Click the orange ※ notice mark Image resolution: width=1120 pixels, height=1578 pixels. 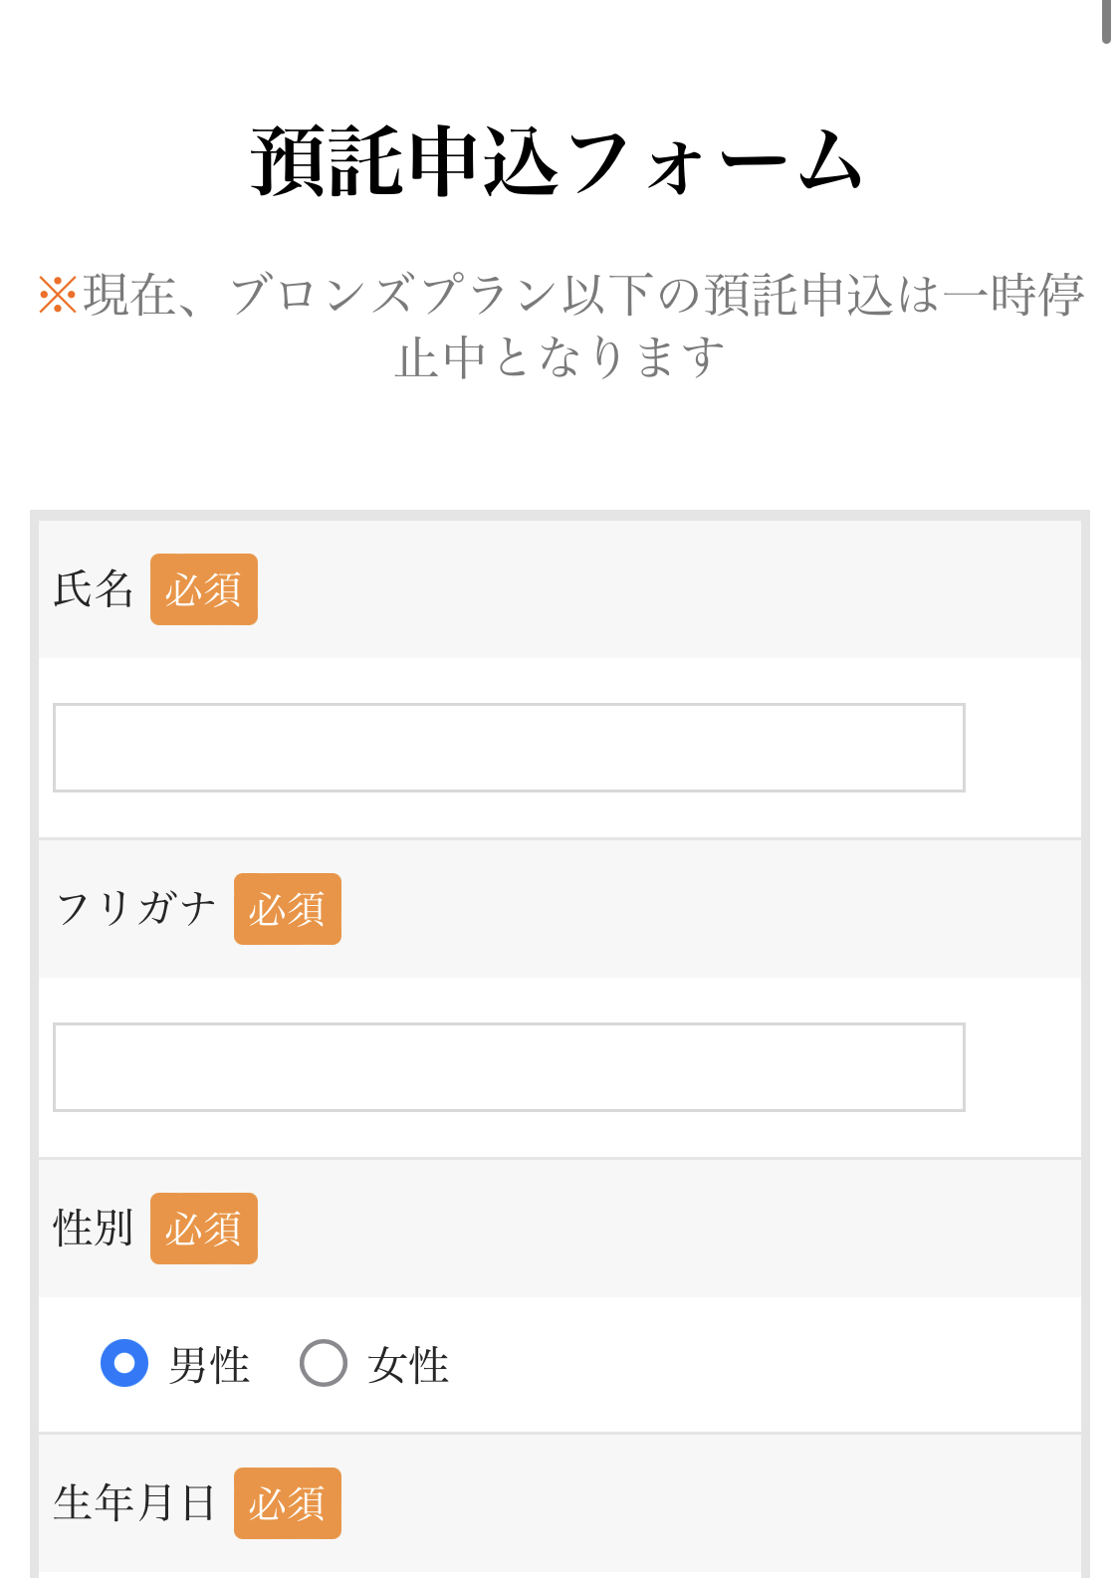tap(58, 296)
